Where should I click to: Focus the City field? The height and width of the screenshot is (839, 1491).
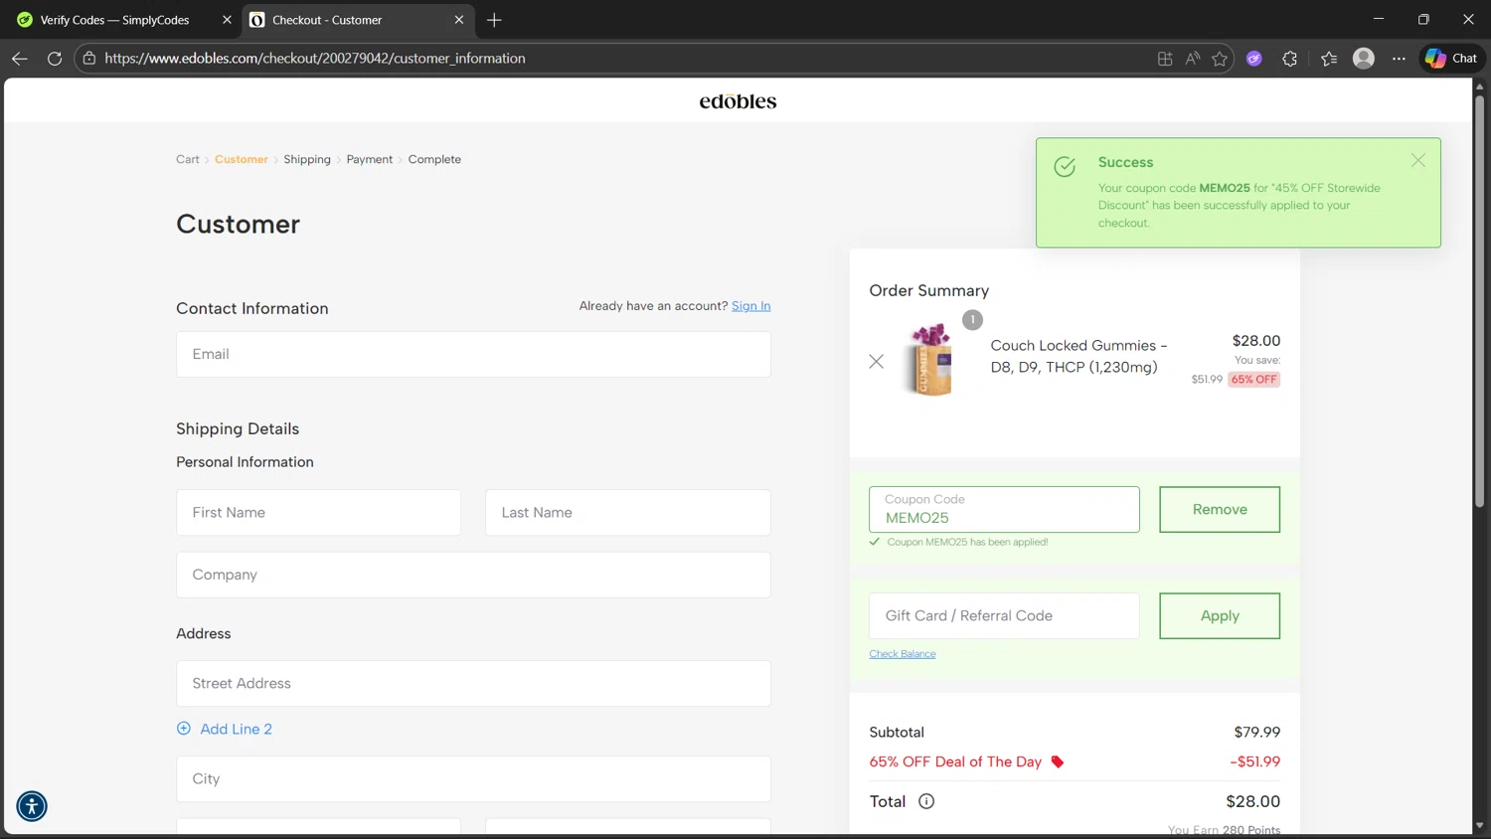tap(473, 779)
